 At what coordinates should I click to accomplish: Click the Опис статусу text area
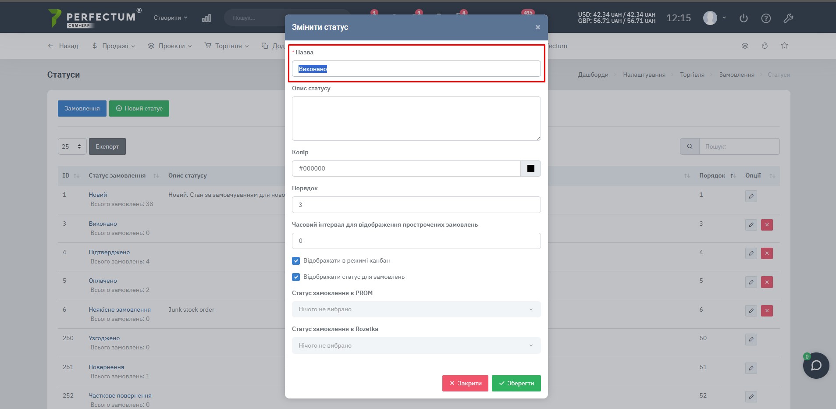(416, 118)
